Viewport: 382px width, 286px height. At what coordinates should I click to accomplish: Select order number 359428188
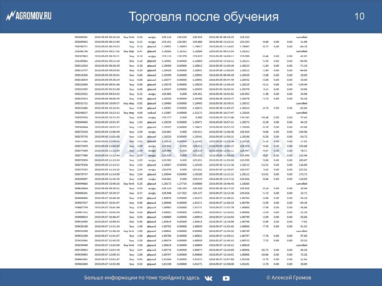point(81,227)
